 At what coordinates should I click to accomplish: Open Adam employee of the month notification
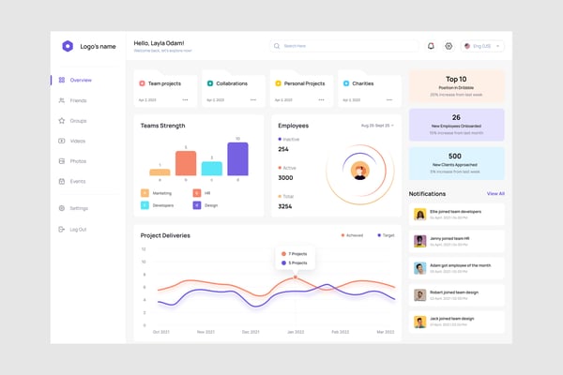pyautogui.click(x=456, y=268)
